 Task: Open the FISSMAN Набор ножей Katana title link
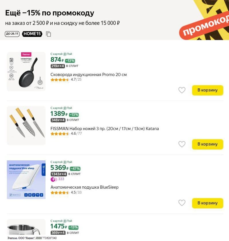click(104, 129)
